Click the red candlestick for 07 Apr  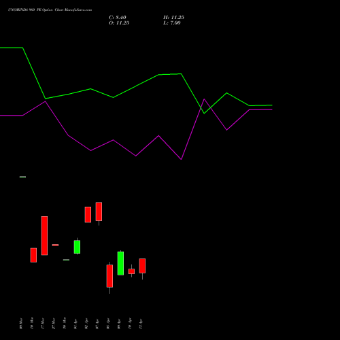point(99,211)
